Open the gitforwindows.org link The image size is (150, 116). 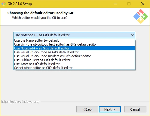20,102
